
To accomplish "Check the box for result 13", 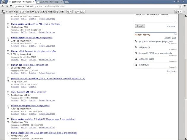I will pos(8,79).
